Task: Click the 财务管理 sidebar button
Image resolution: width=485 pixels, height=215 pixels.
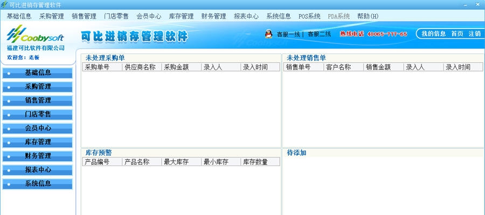Action: tap(37, 156)
